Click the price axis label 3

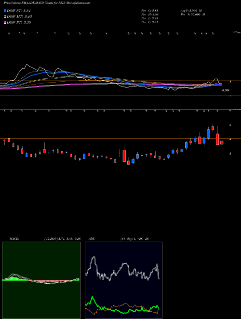click(230, 154)
